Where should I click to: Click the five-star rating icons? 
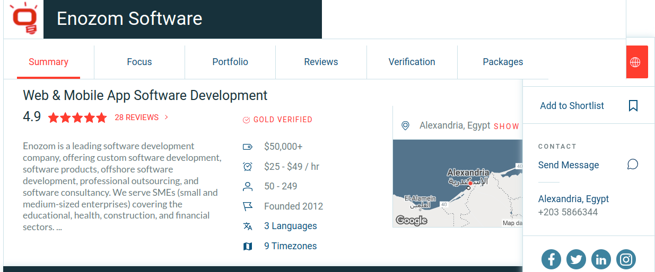click(77, 118)
